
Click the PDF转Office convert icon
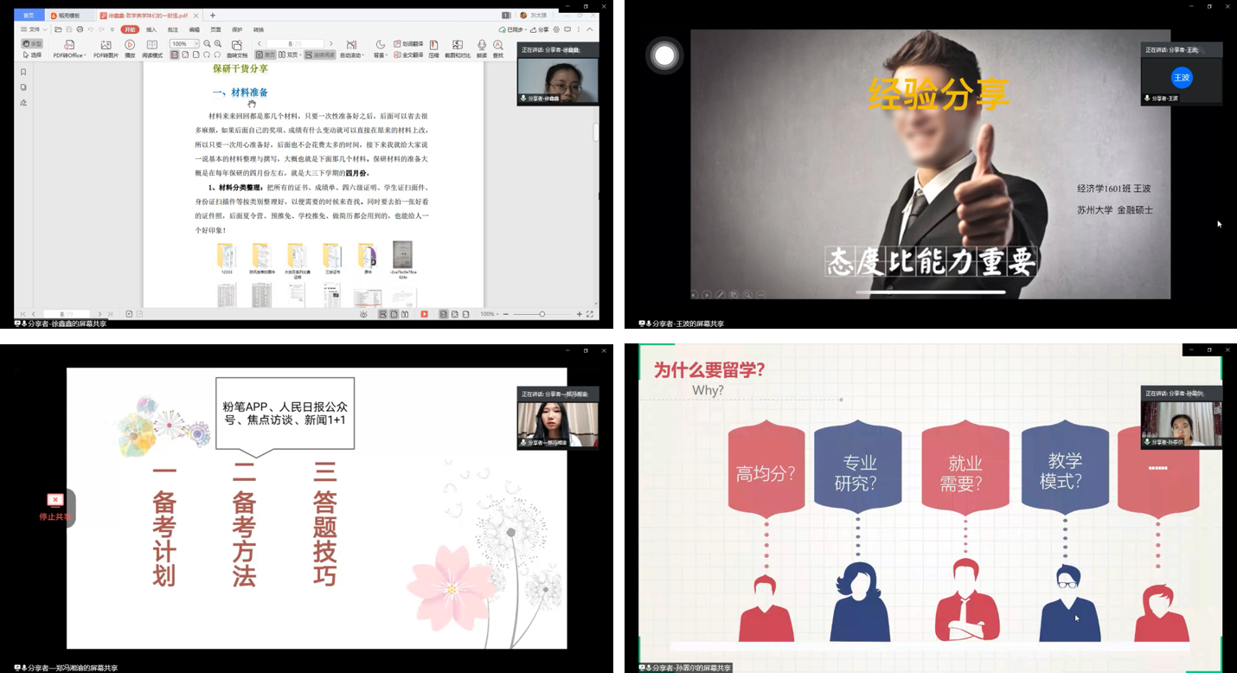68,46
